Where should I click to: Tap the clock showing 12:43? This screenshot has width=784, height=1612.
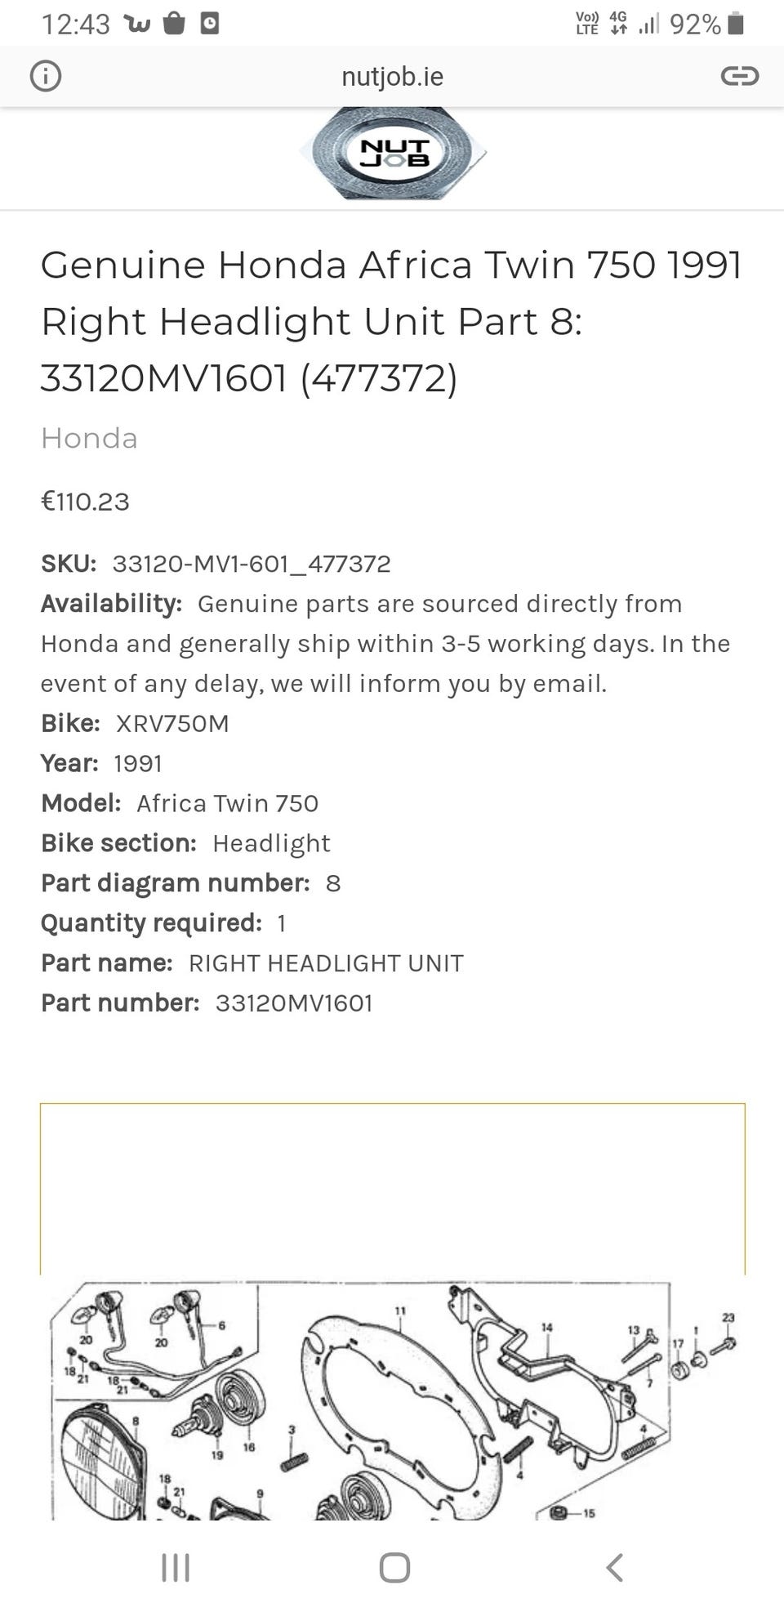(75, 25)
